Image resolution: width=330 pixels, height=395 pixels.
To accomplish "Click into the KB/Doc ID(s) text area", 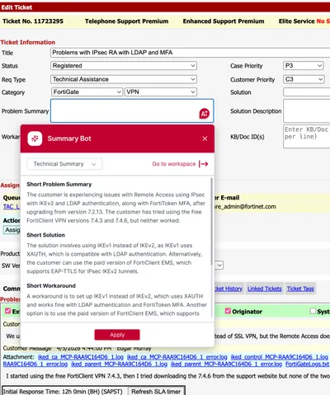I will [307, 136].
